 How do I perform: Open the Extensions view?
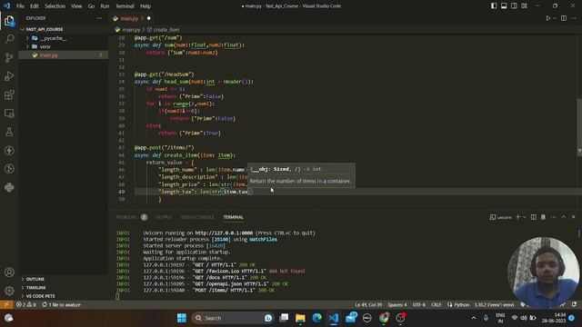(9, 94)
